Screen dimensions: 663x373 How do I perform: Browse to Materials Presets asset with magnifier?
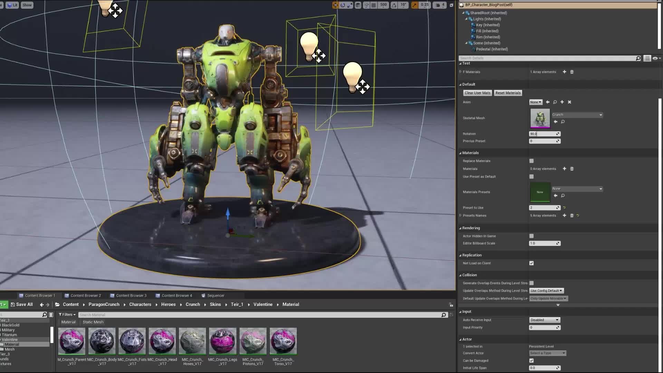(563, 196)
